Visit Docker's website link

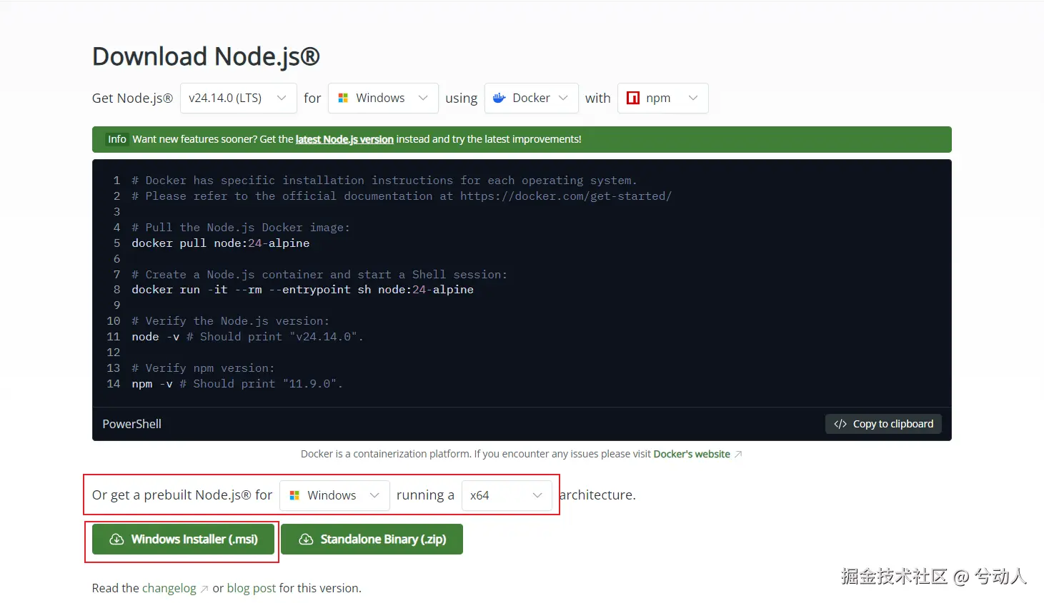(692, 454)
